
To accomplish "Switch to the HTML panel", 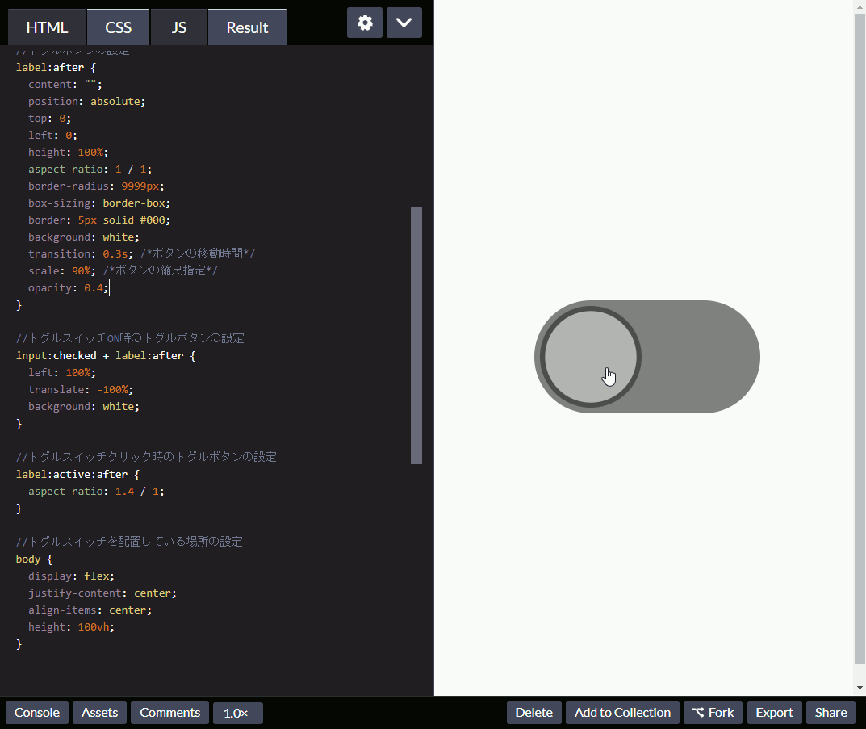I will 46,27.
